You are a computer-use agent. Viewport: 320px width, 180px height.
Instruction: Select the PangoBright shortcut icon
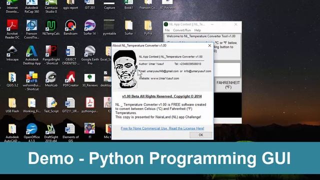coord(51,55)
